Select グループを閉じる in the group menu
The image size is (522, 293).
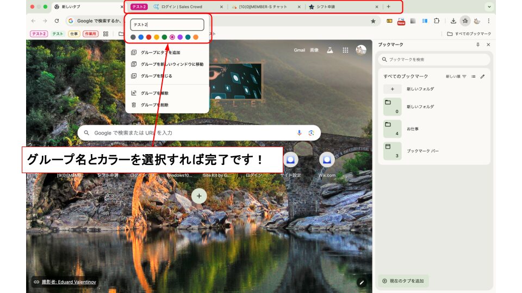click(x=156, y=76)
